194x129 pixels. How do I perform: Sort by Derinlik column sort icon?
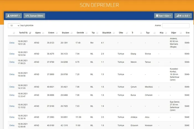(86, 33)
